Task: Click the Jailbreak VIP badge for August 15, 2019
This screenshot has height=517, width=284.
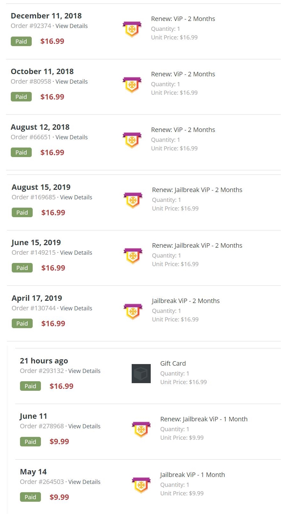Action: [x=133, y=200]
